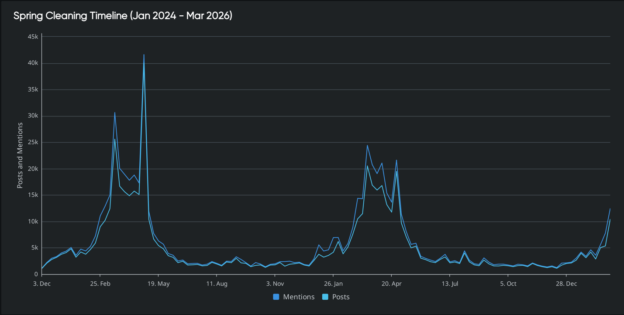The image size is (624, 315).
Task: Click the "25. Feb" x-axis label
Action: click(100, 284)
